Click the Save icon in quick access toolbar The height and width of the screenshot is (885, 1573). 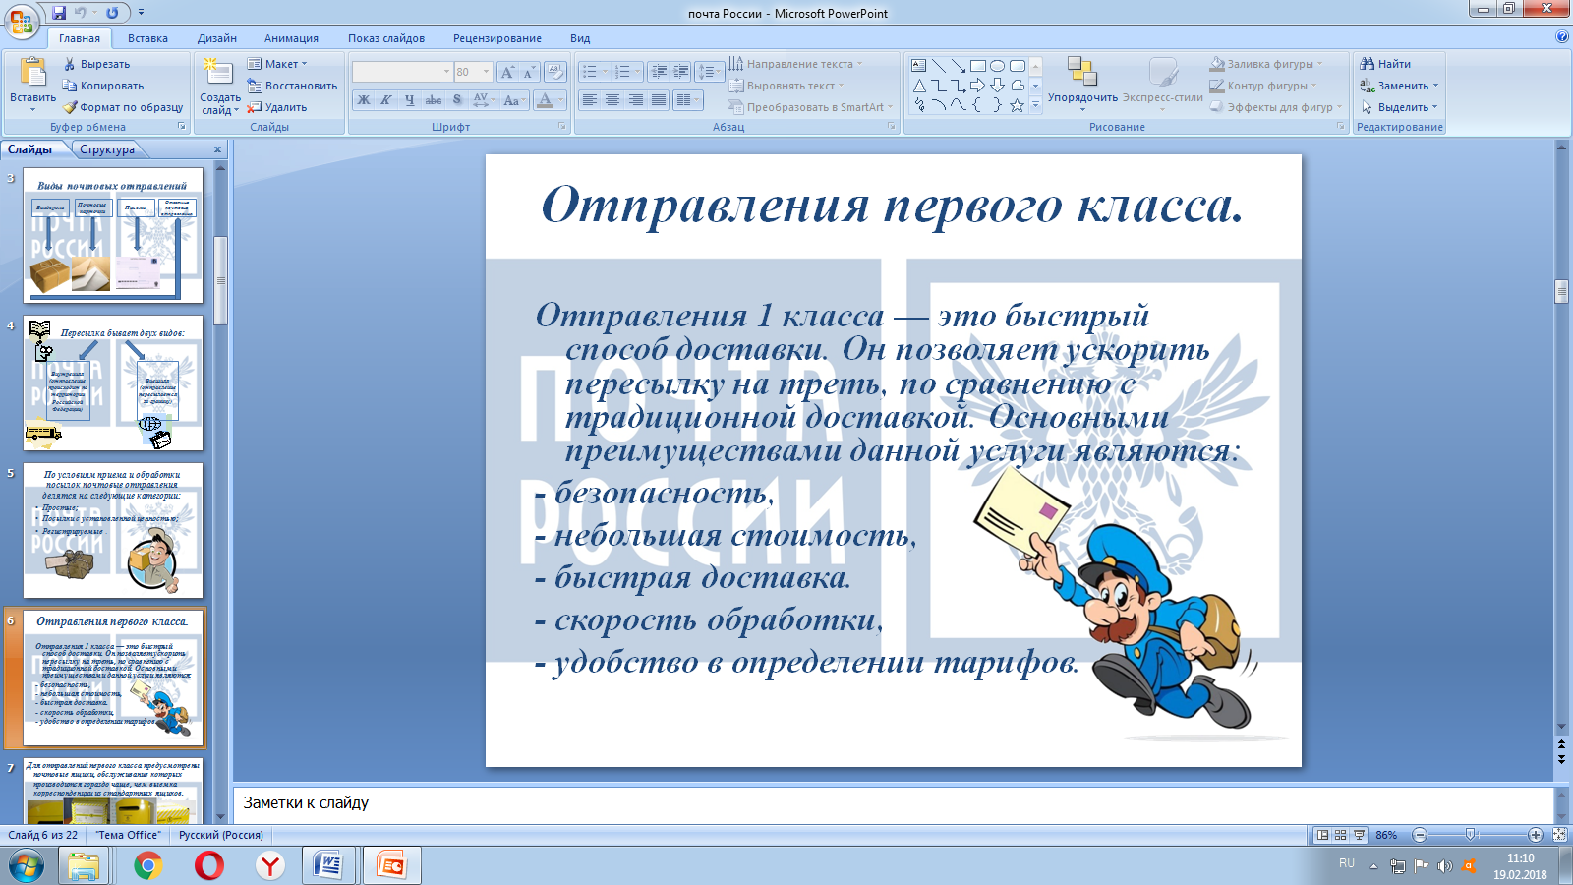click(x=59, y=13)
